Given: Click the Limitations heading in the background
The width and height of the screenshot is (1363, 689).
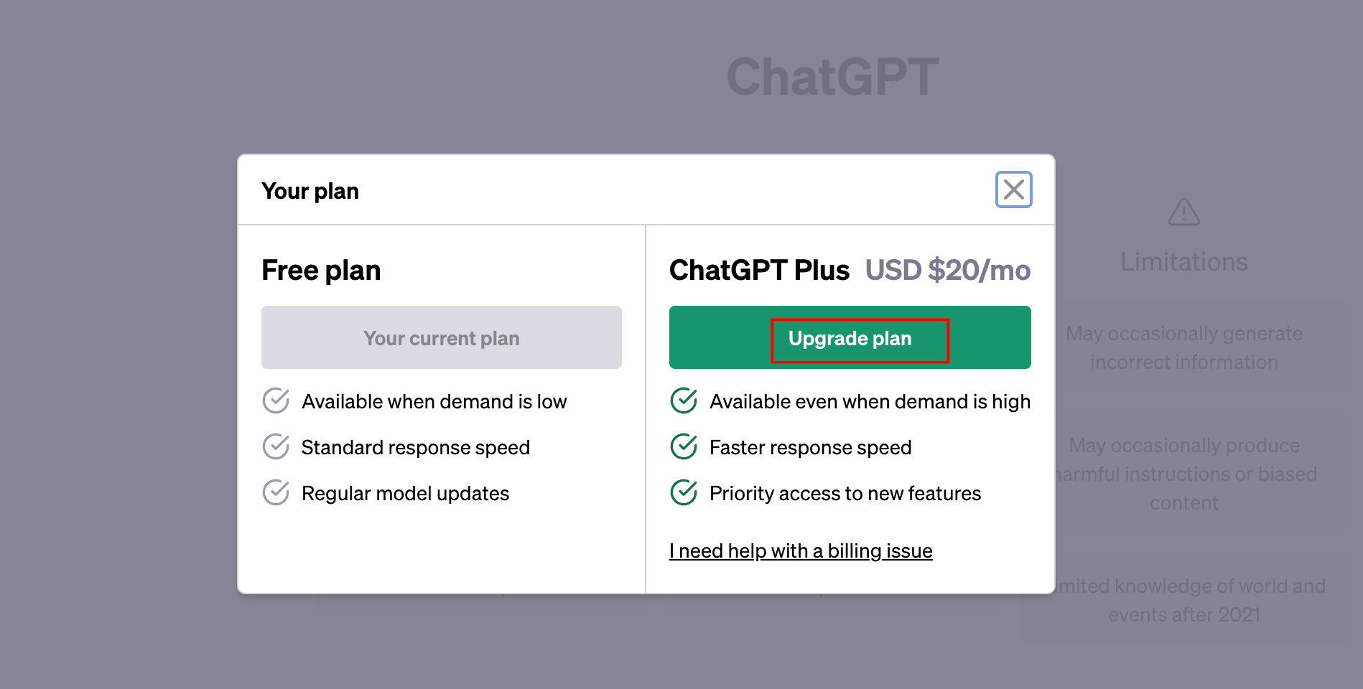Looking at the screenshot, I should [x=1183, y=262].
